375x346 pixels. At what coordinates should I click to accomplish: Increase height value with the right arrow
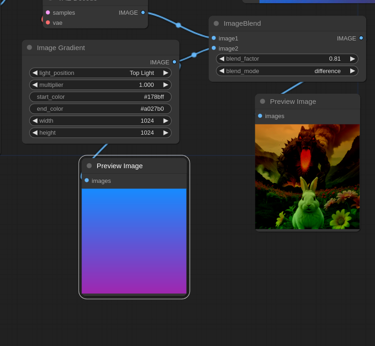(165, 132)
